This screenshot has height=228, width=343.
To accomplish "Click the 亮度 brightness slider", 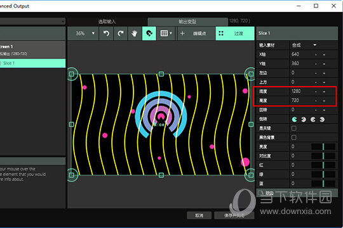I will [x=323, y=147].
